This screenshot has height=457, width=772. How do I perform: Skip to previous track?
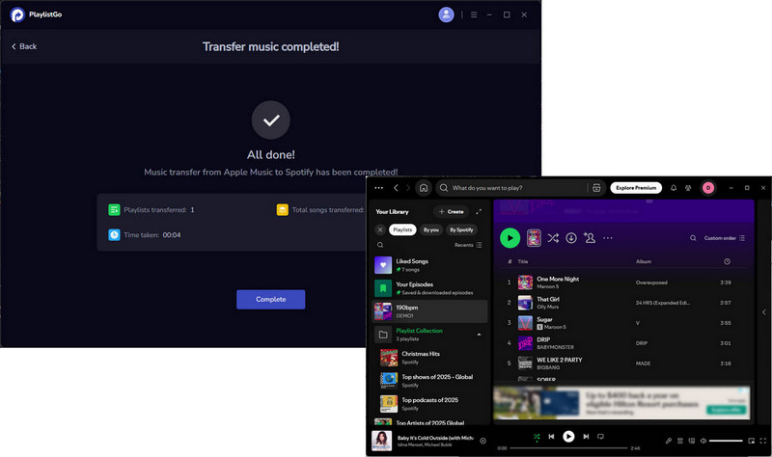pyautogui.click(x=551, y=437)
